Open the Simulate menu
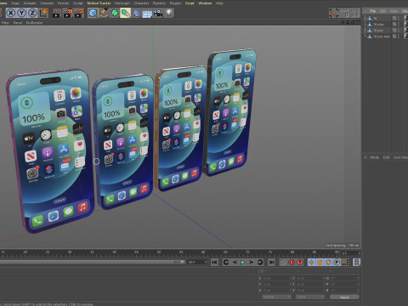Viewport: 408px width, 306px height. [47, 3]
